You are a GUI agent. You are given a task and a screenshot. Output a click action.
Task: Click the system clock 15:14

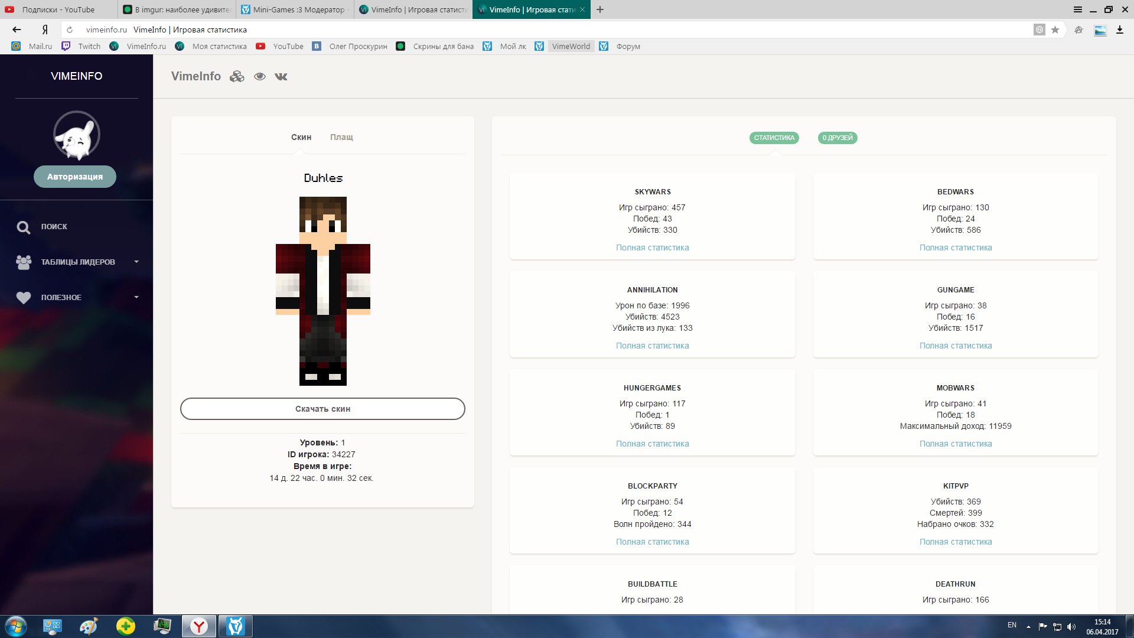(x=1102, y=622)
